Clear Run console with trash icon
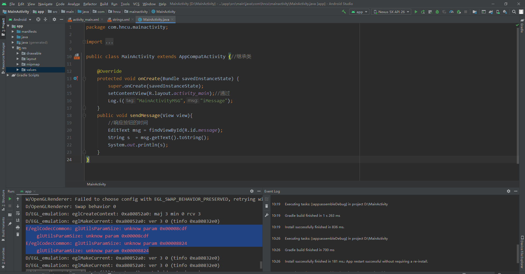 point(18,234)
